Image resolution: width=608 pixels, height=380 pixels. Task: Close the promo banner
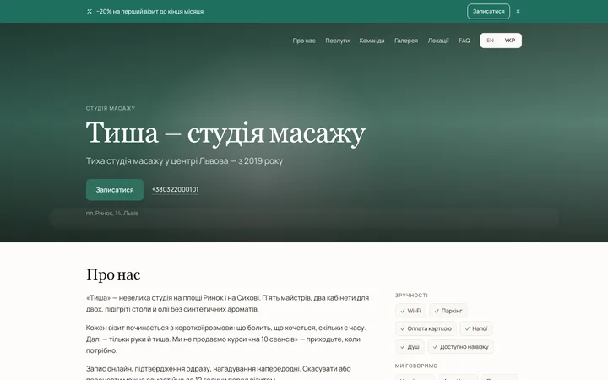[x=518, y=12]
